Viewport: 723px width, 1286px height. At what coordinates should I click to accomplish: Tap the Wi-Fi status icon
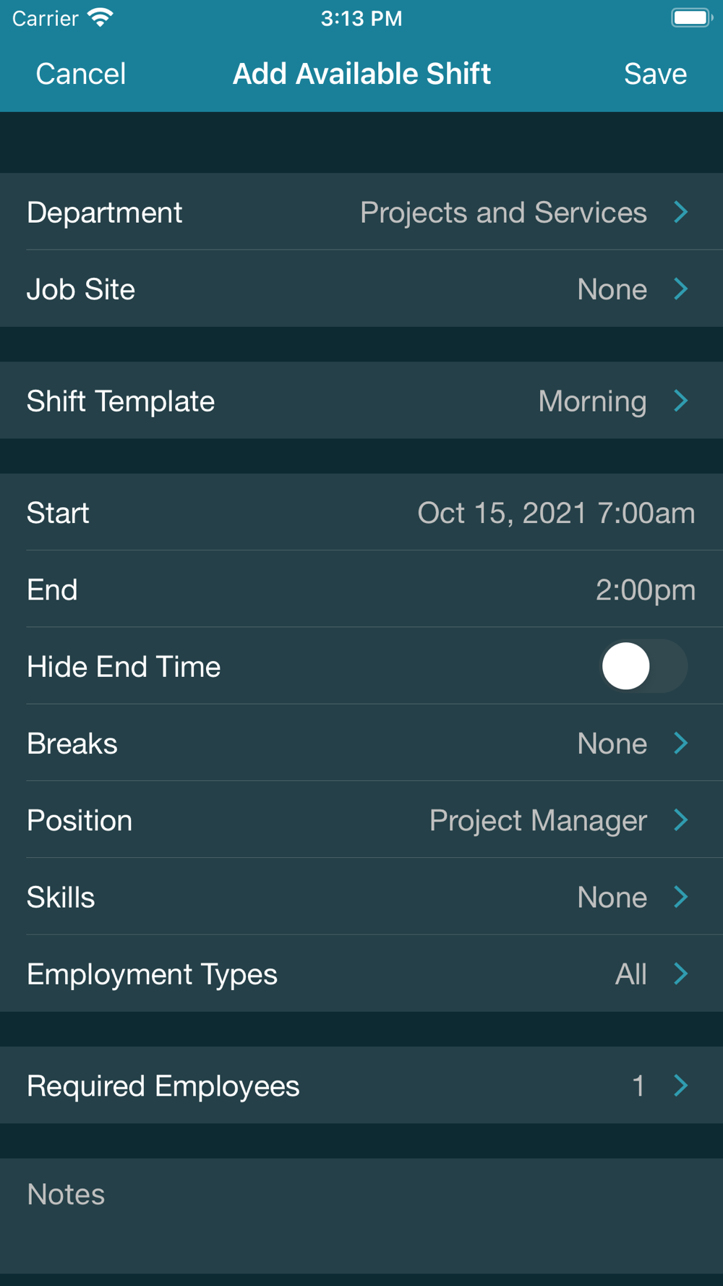click(100, 18)
